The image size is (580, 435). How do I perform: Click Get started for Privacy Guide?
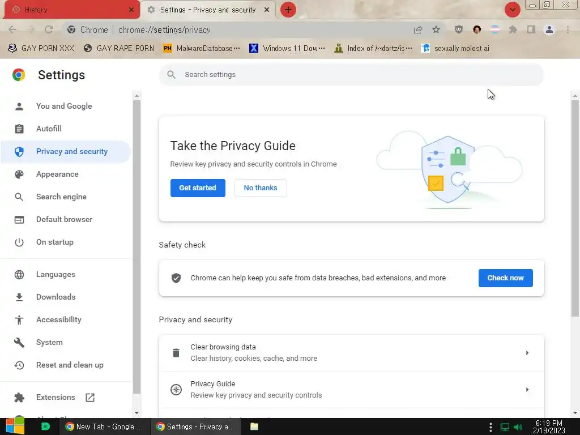[198, 188]
